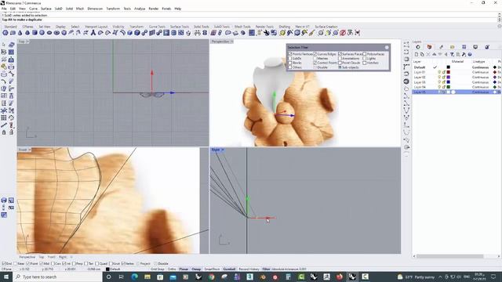This screenshot has height=282, width=502.
Task: Toggle Gumball in the status bar
Action: click(229, 269)
